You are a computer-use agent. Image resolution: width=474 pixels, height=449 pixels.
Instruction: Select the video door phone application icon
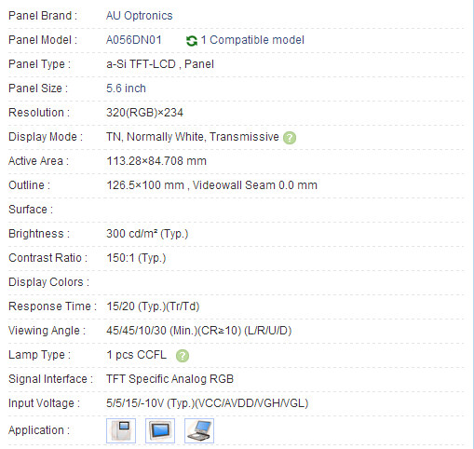121,430
